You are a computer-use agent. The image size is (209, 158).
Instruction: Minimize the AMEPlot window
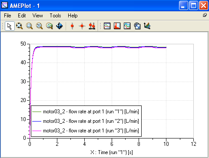point(183,6)
